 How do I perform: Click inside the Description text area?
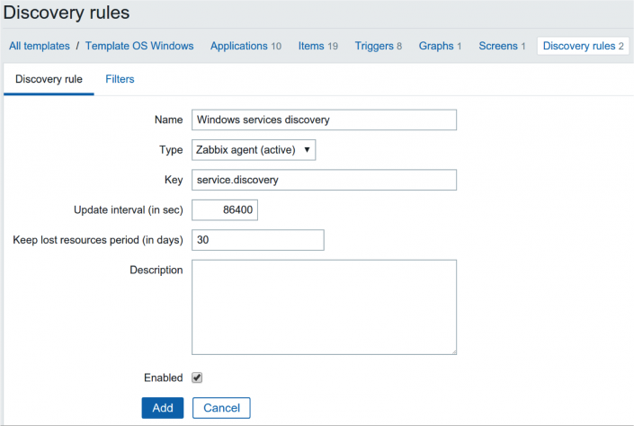tap(324, 306)
